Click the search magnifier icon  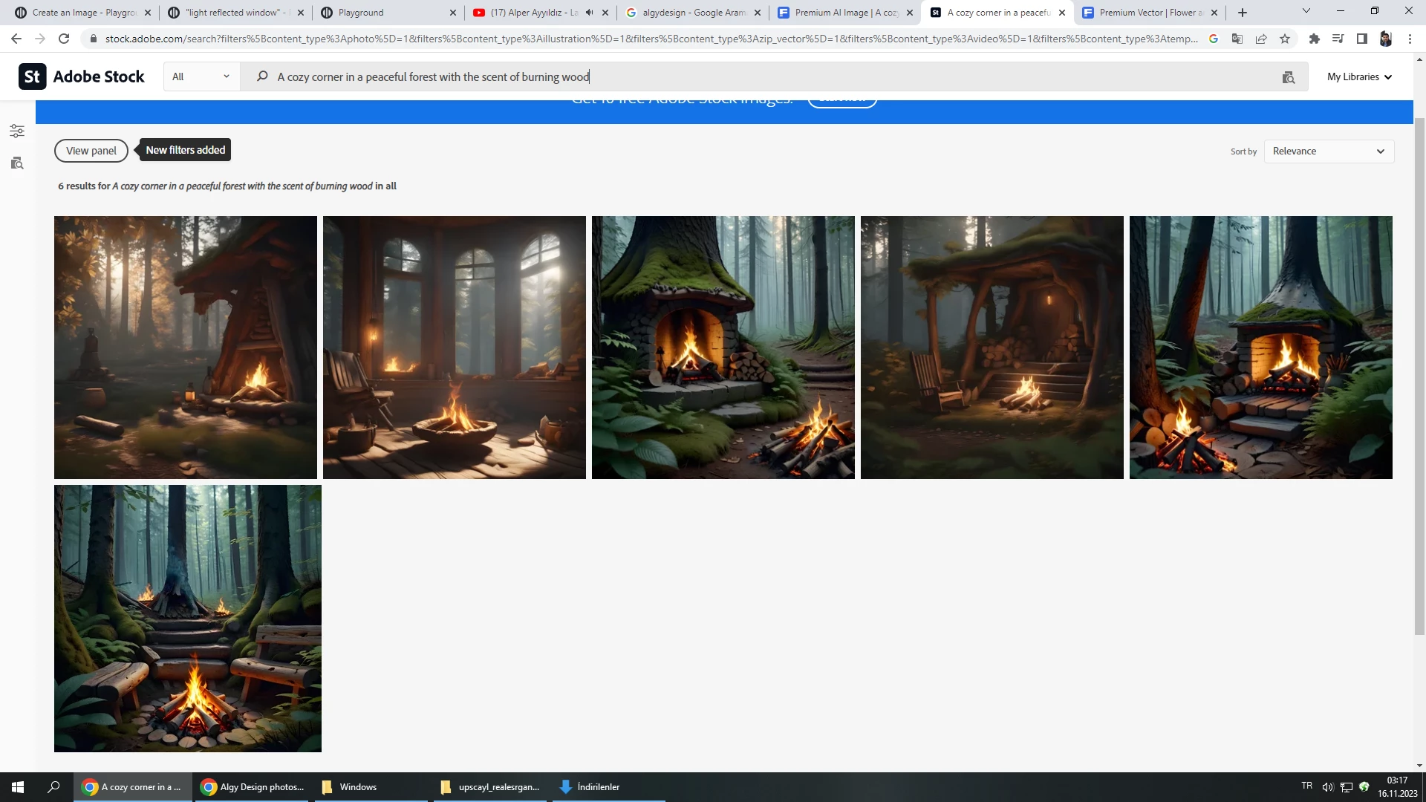coord(262,76)
